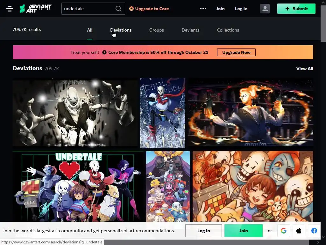Image resolution: width=326 pixels, height=245 pixels.
Task: Click Log In in the bottom join bar
Action: tap(203, 231)
